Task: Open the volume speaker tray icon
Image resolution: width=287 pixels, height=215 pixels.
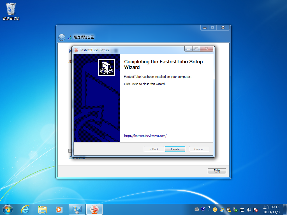Action: [249, 210]
